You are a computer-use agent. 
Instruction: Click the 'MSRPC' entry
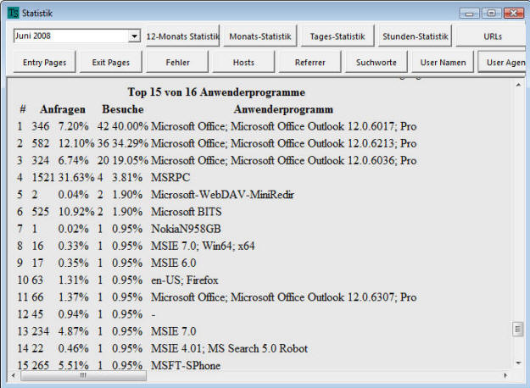(x=170, y=177)
